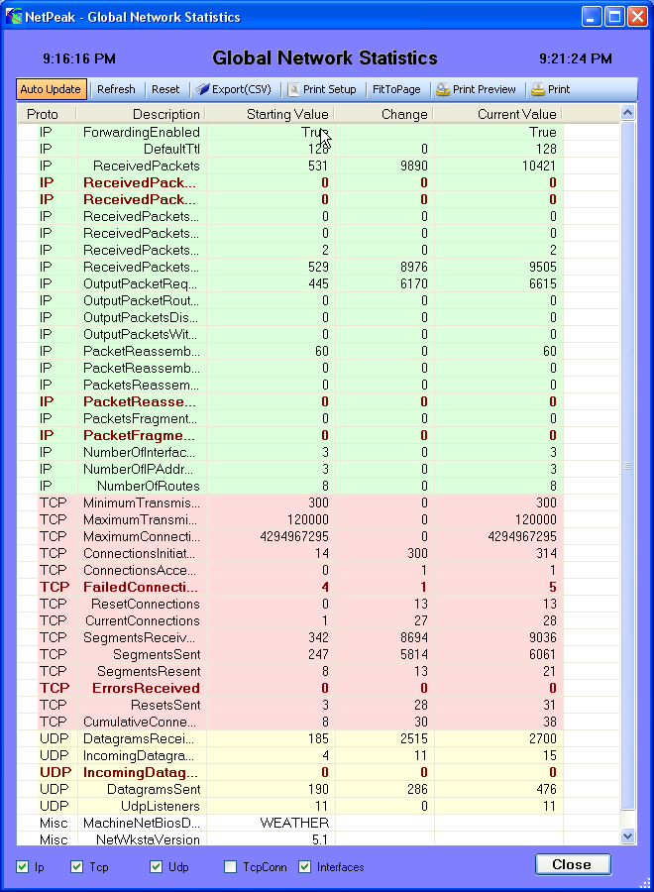The width and height of the screenshot is (654, 892).
Task: Select the bold PacketFragme... row
Action: coord(290,435)
